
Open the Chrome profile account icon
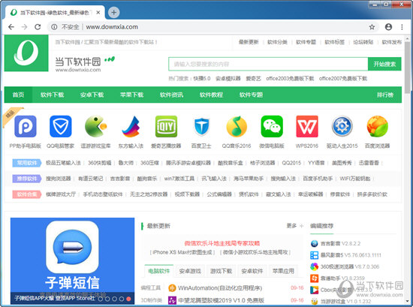click(x=388, y=27)
